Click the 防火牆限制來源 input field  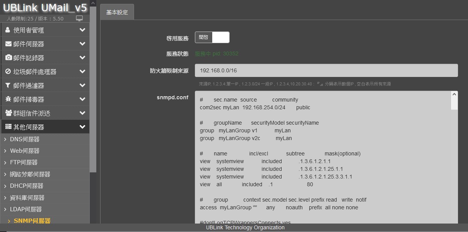point(326,70)
